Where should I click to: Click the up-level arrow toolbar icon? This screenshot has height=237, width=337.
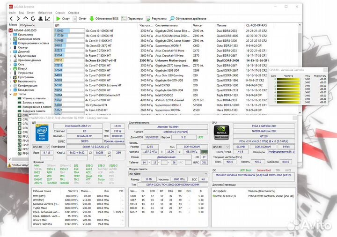(26, 18)
